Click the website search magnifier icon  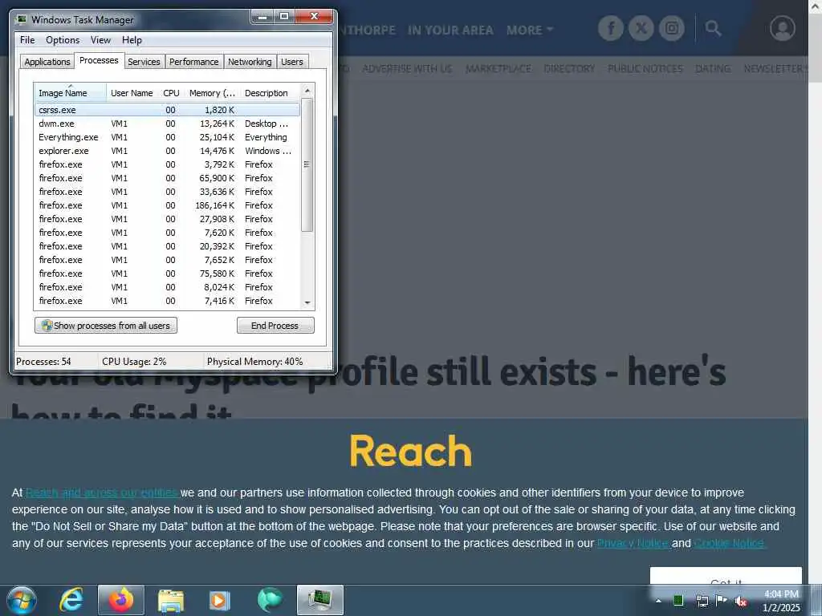(x=713, y=28)
